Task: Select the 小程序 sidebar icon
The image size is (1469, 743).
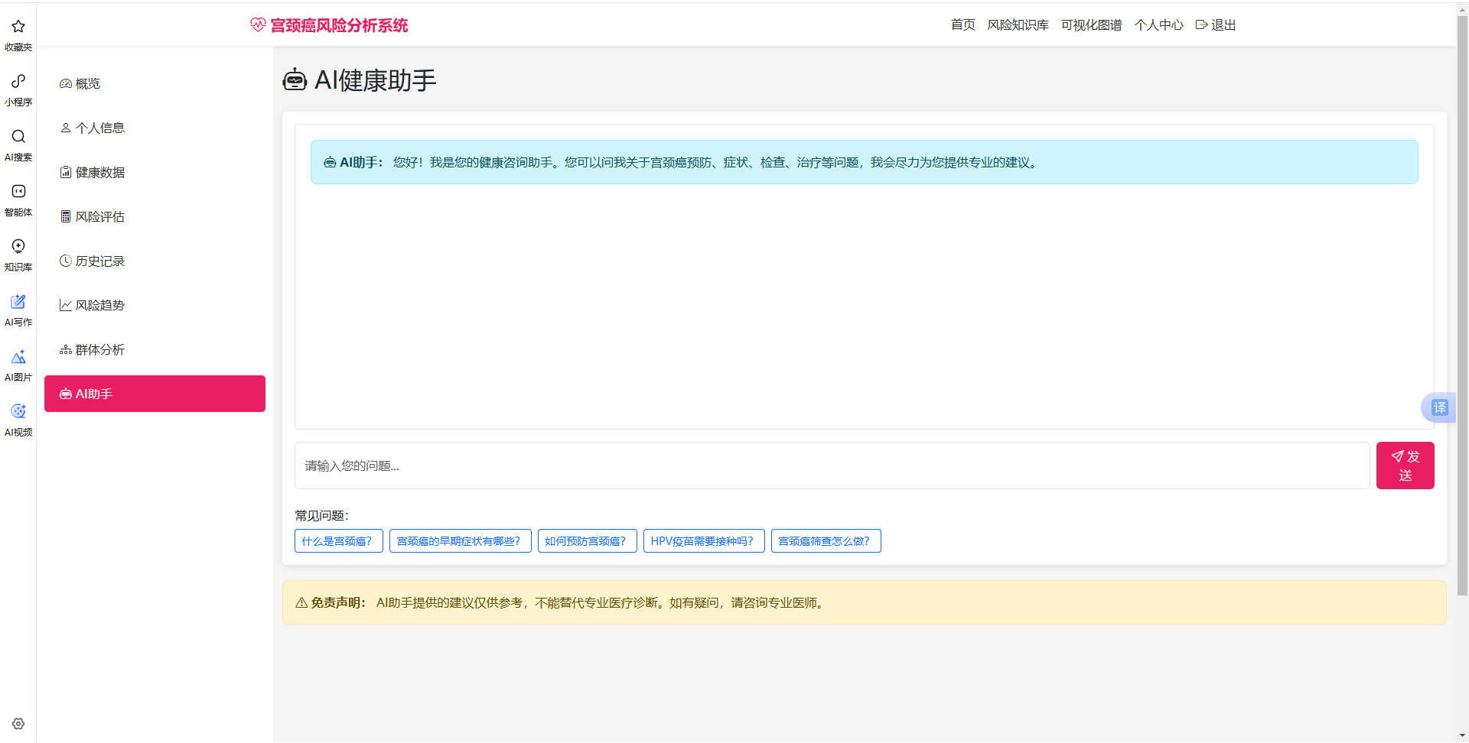Action: point(18,88)
